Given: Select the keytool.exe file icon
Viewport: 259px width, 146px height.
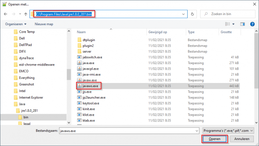Looking at the screenshot, I should [80, 103].
